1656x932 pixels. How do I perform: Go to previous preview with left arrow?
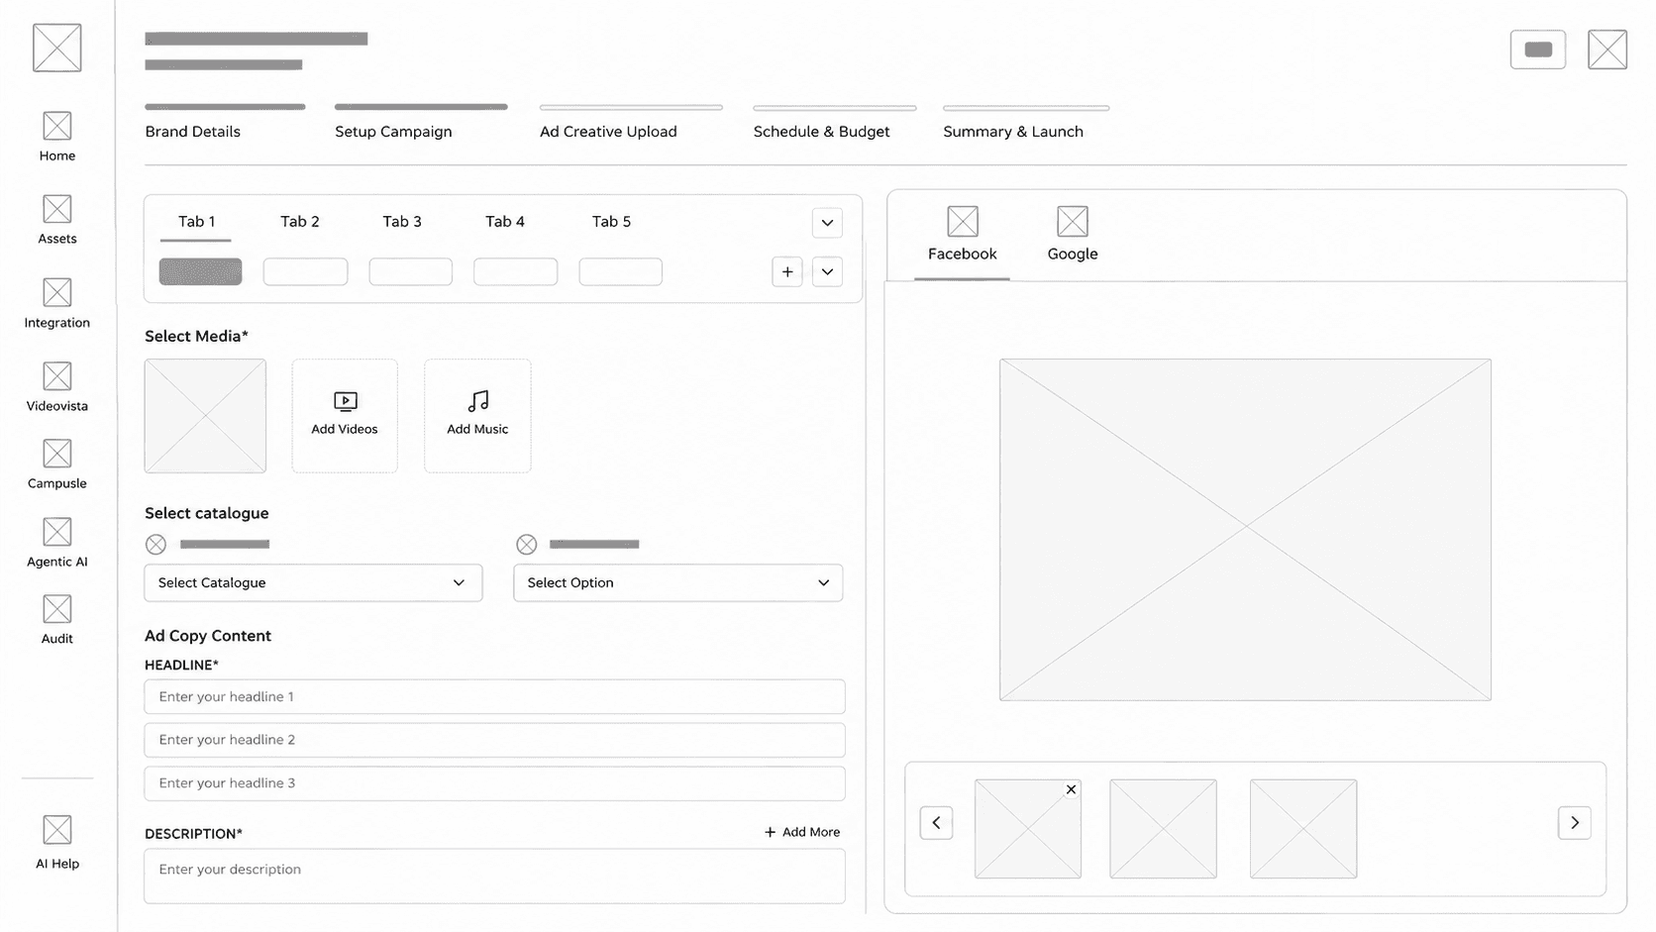(x=936, y=823)
